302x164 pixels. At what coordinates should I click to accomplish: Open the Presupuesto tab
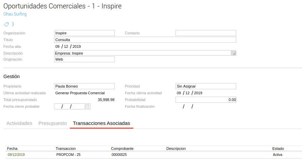pos(53,123)
